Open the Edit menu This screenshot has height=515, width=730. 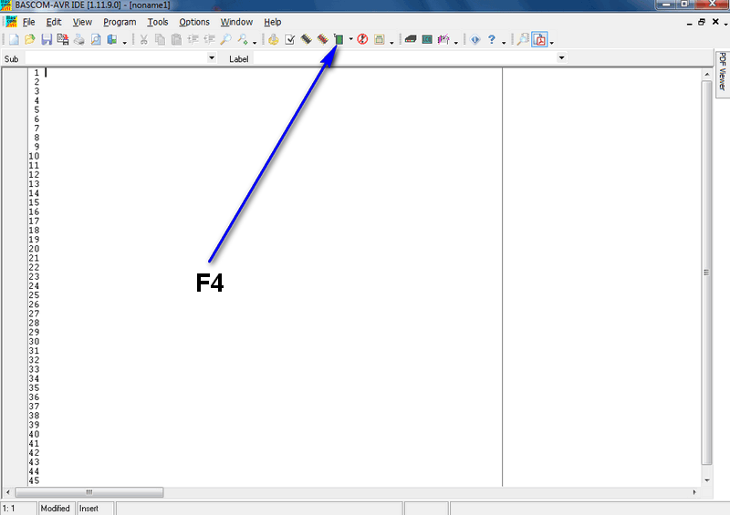[x=54, y=22]
